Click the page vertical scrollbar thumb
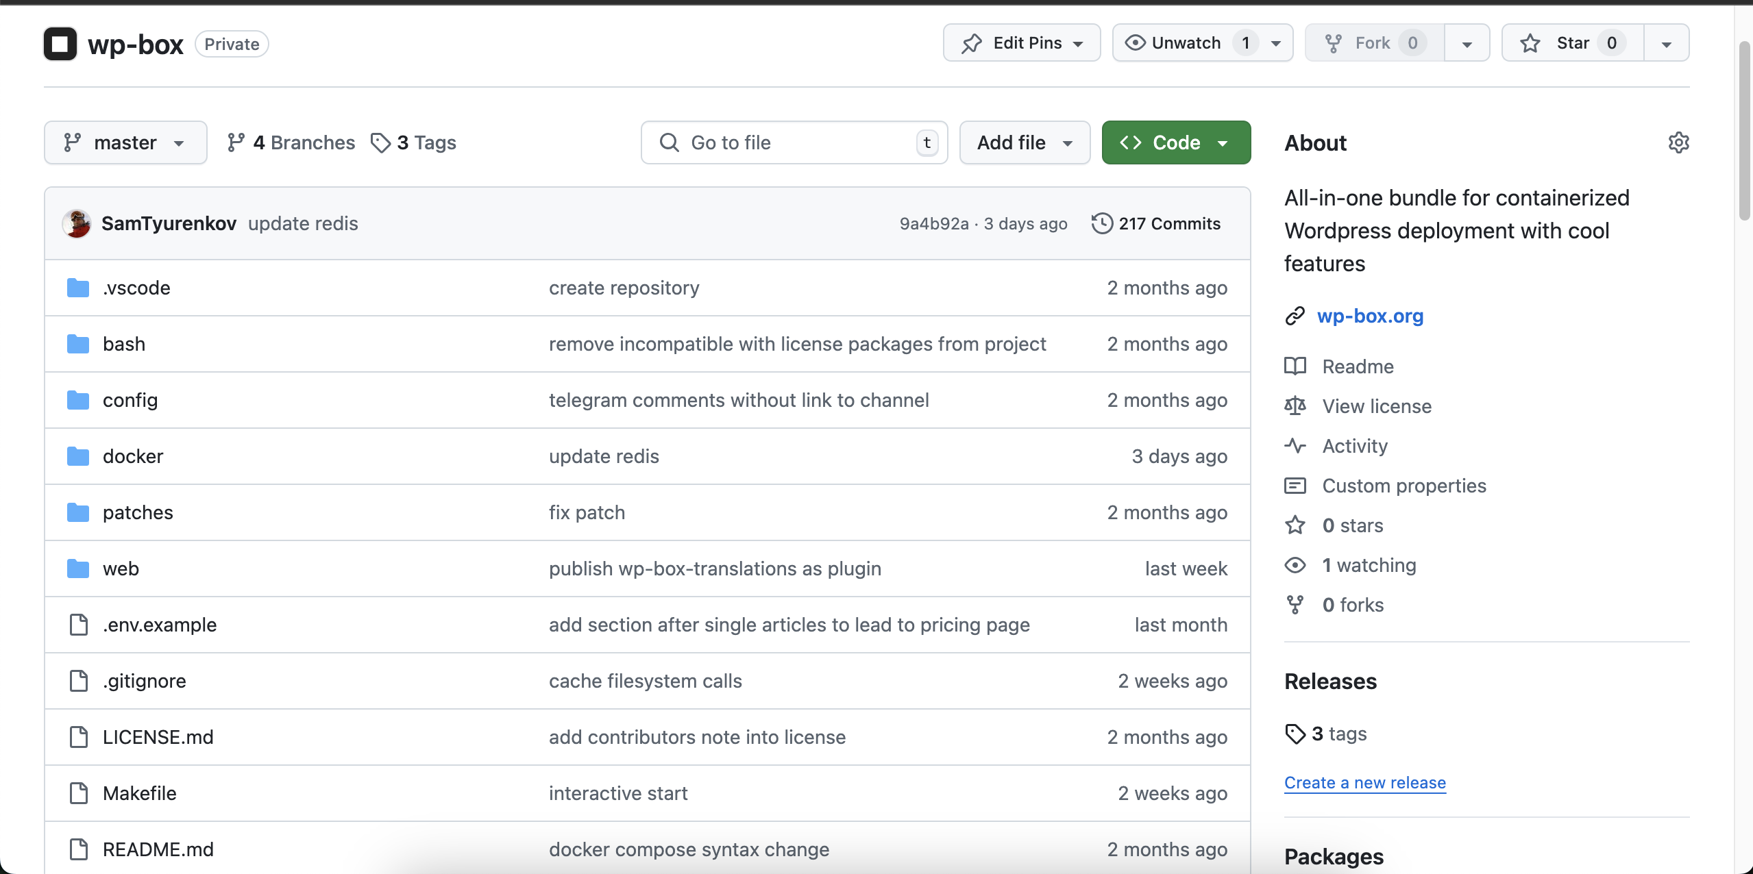The width and height of the screenshot is (1753, 874). click(1745, 130)
